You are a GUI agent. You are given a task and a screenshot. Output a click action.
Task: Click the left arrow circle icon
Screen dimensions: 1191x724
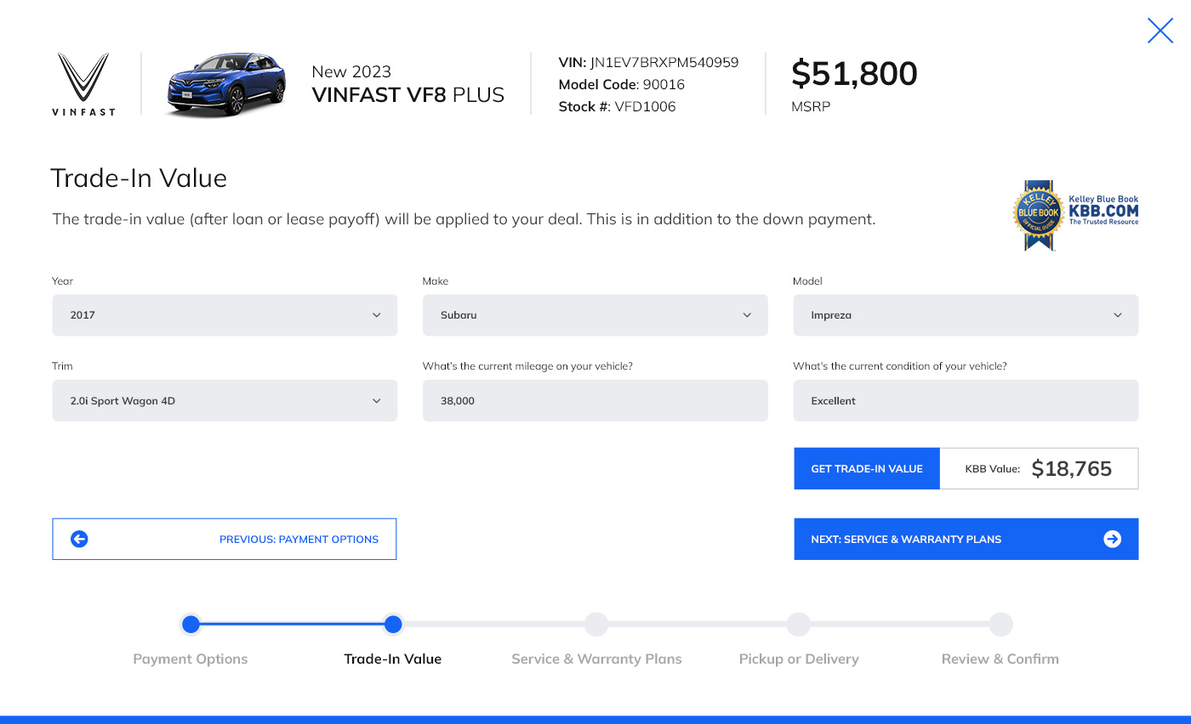79,539
